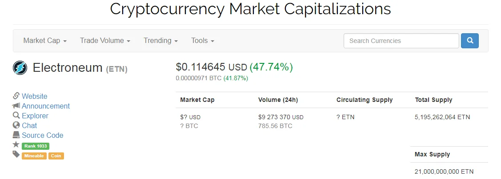Viewport: 501px width, 179px height.
Task: Select the orange Coin tag
Action: point(56,156)
